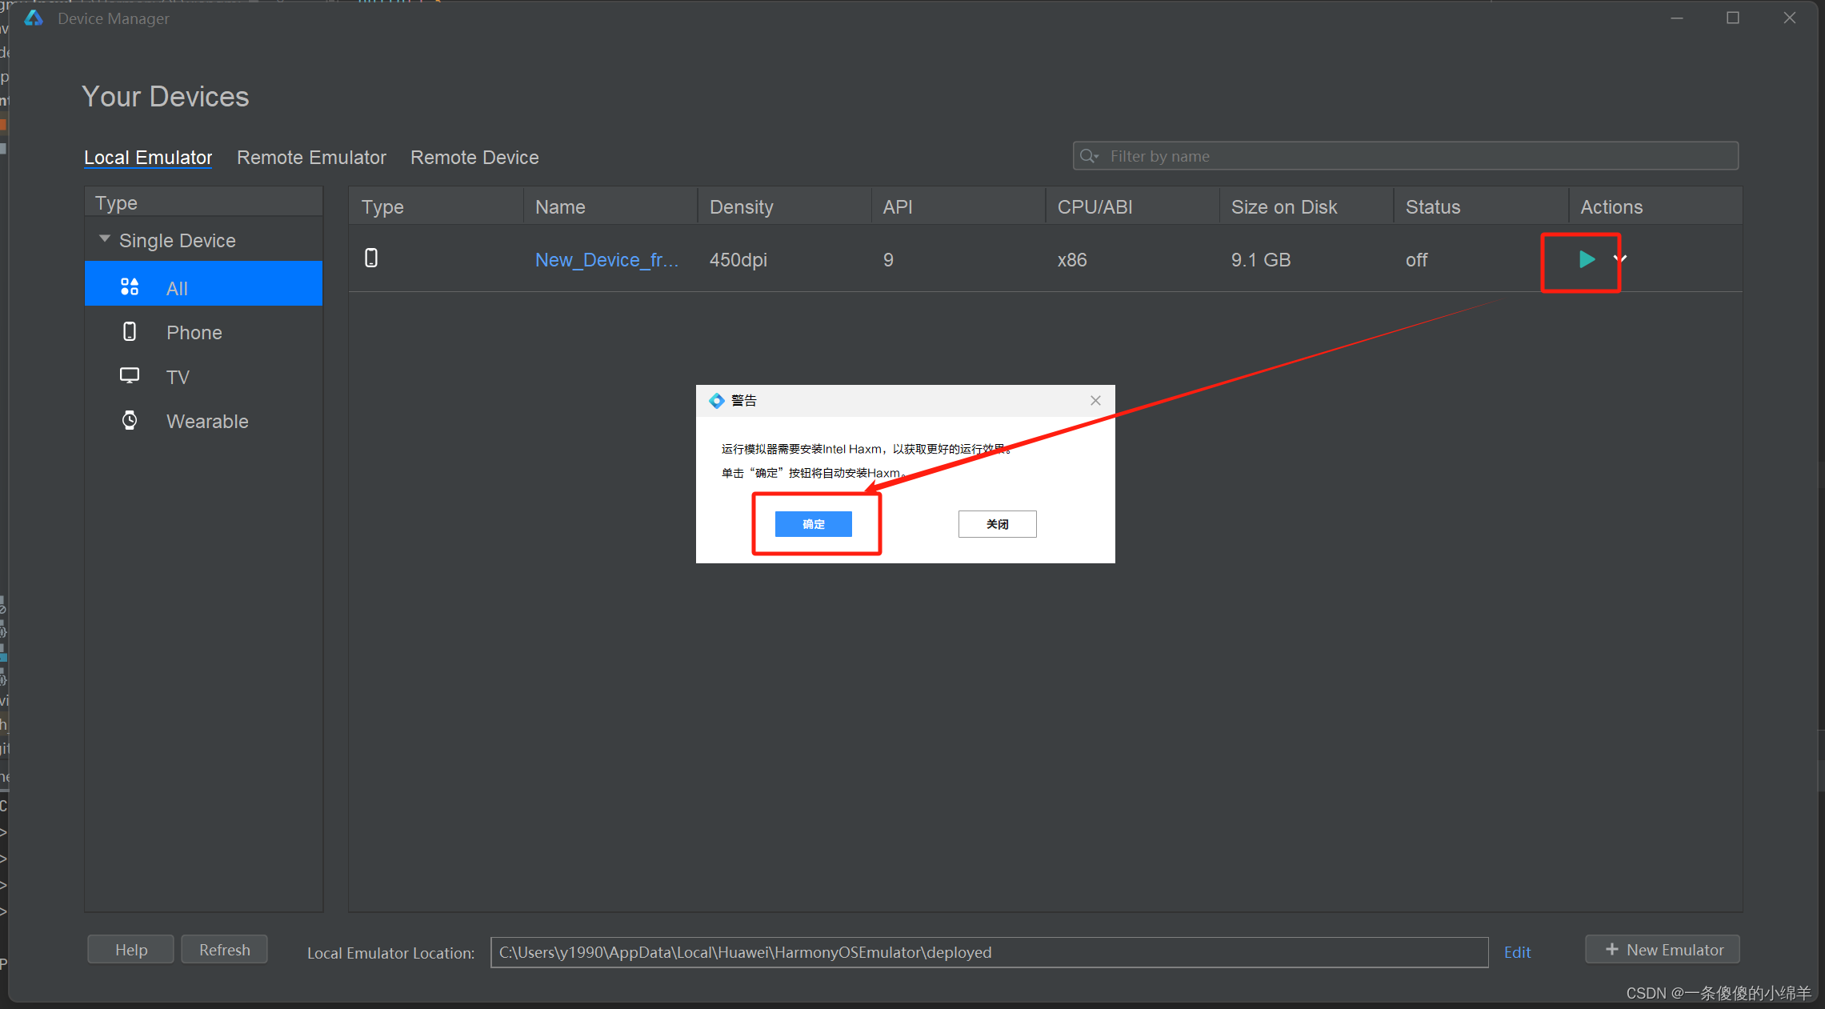The width and height of the screenshot is (1825, 1009).
Task: Switch to the Remote Device tab
Action: (x=474, y=158)
